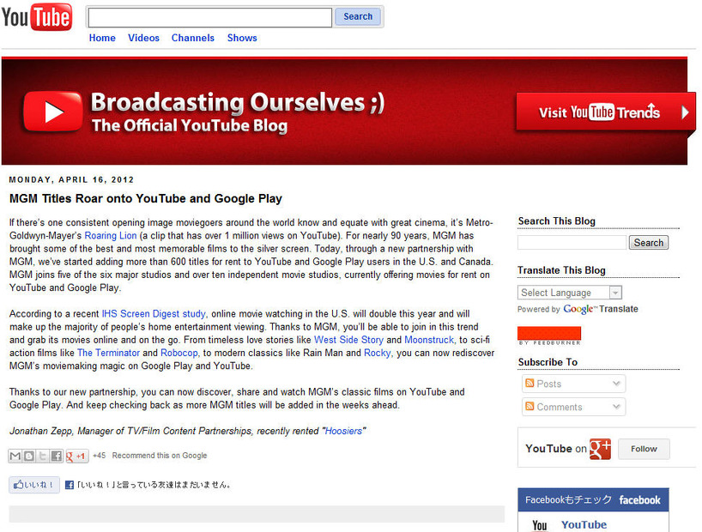Click the Facebook widget header bar

[x=593, y=499]
